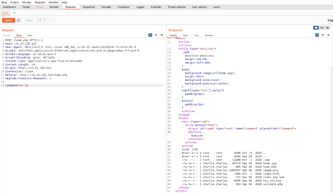Viewport: 333px width, 193px height.
Task: Select the Render tab in Response
Action: tap(209, 35)
